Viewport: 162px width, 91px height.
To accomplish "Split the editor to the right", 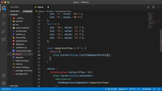I will 153,7.
